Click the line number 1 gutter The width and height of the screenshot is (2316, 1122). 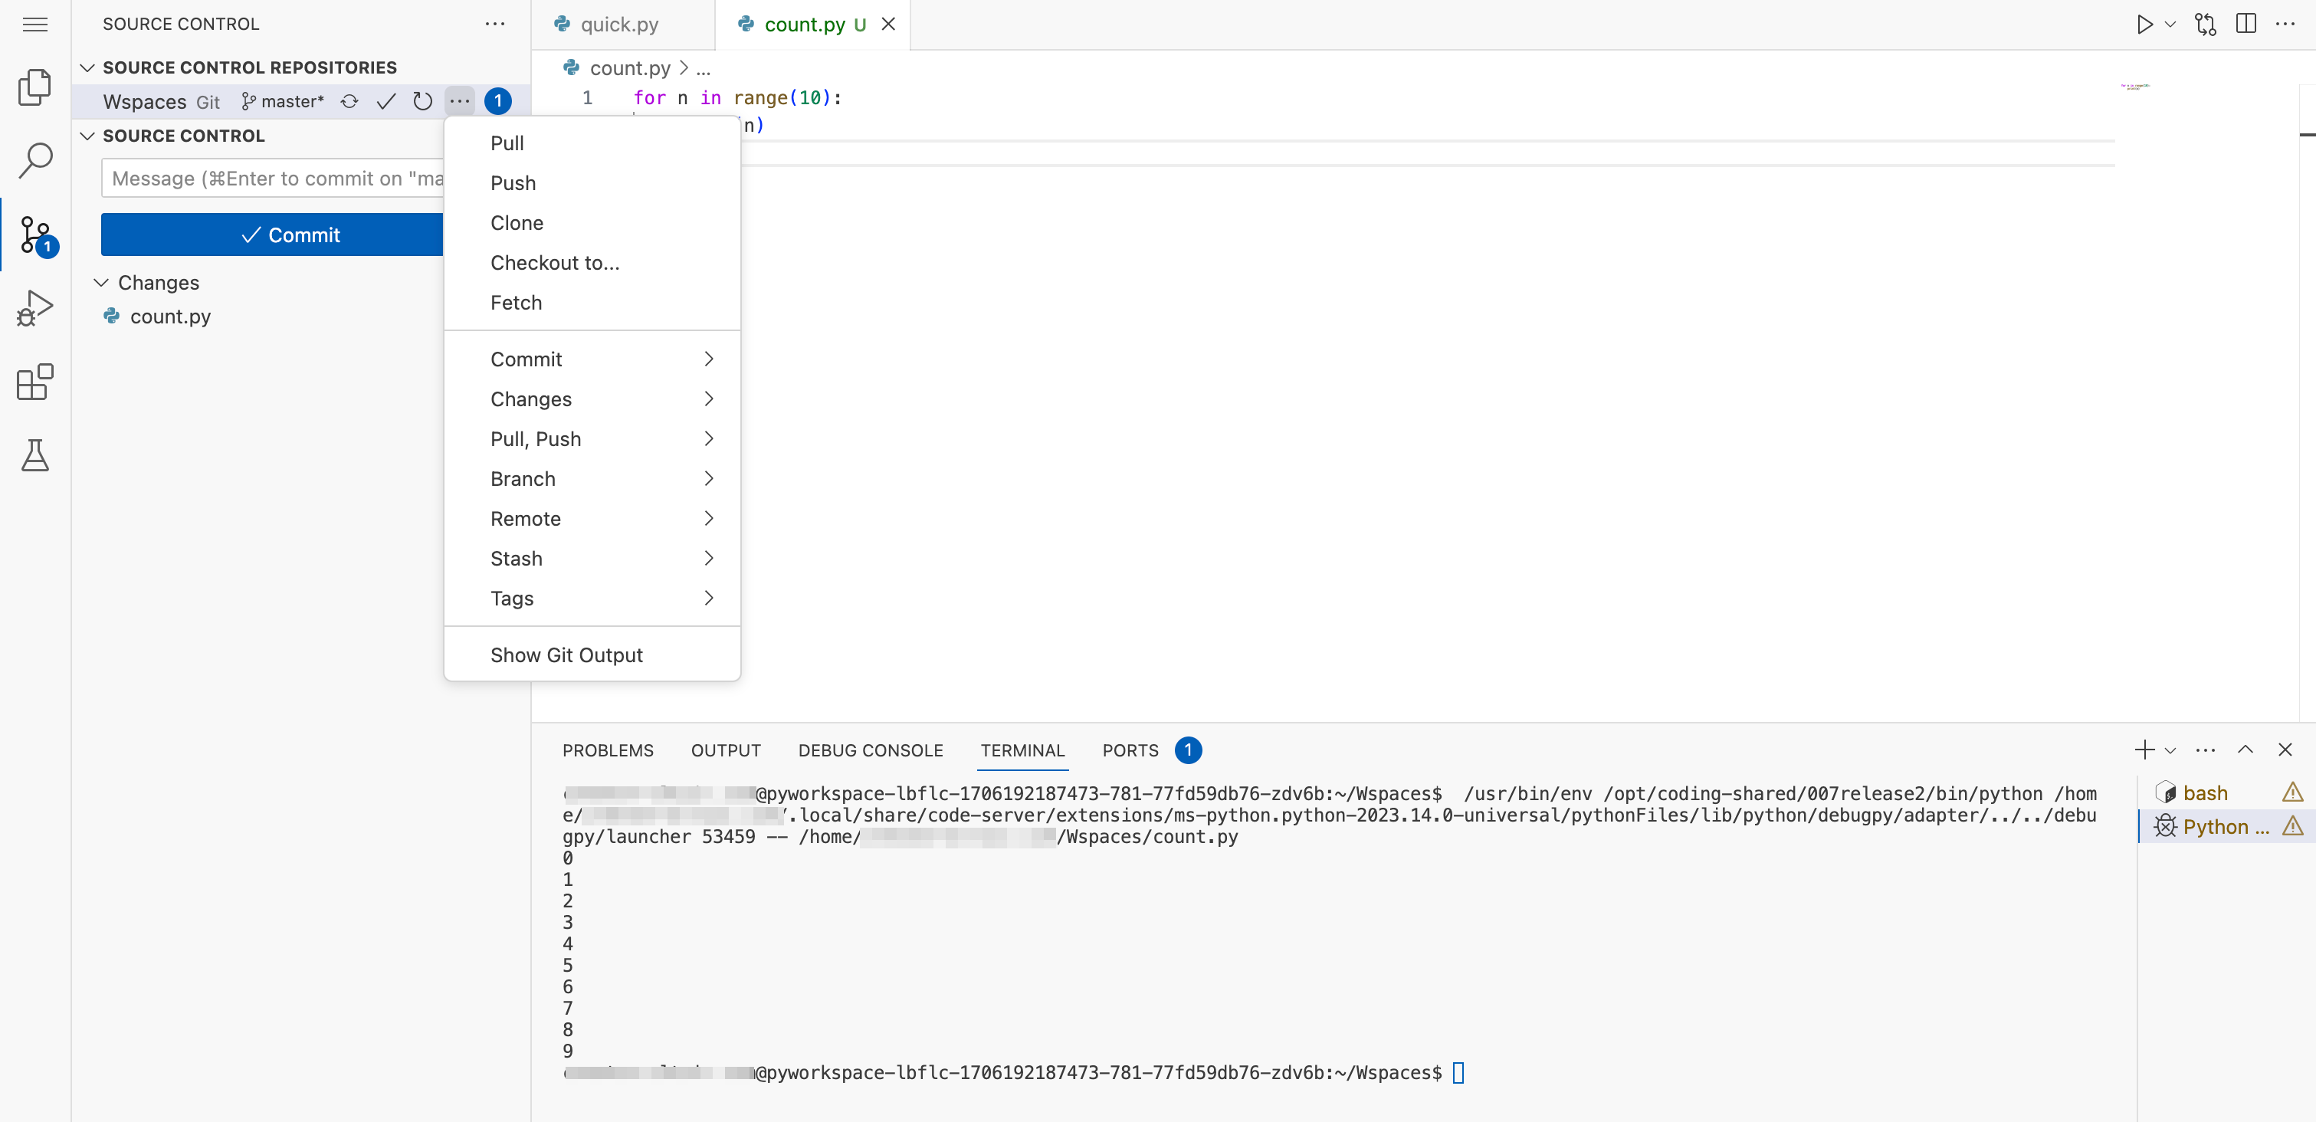click(587, 97)
